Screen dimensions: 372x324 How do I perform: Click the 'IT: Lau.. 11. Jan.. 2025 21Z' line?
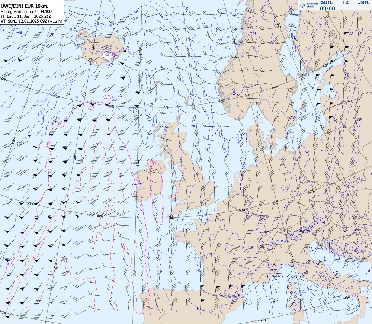[26, 16]
